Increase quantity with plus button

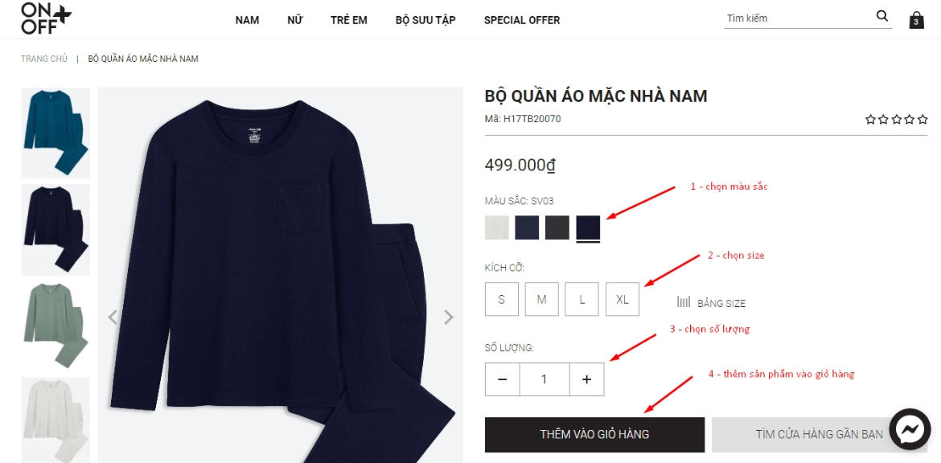click(587, 379)
